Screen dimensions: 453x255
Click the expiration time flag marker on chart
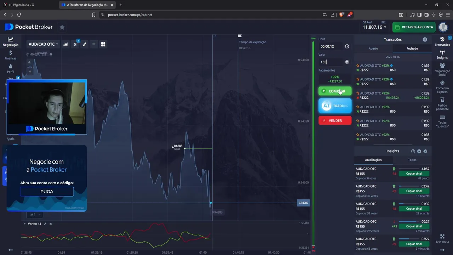pos(240,36)
